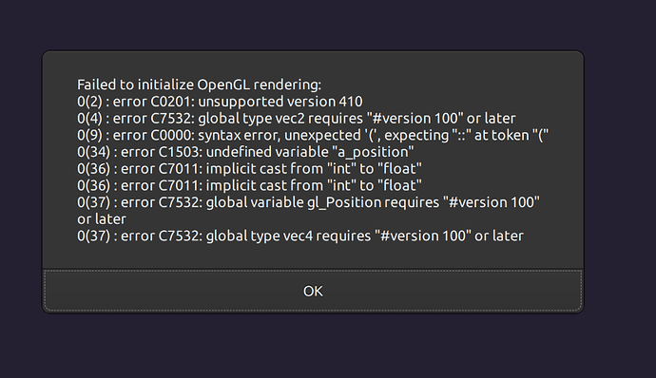This screenshot has width=656, height=378.
Task: Click the upper 'implicit cast from int' line
Action: pyautogui.click(x=249, y=168)
